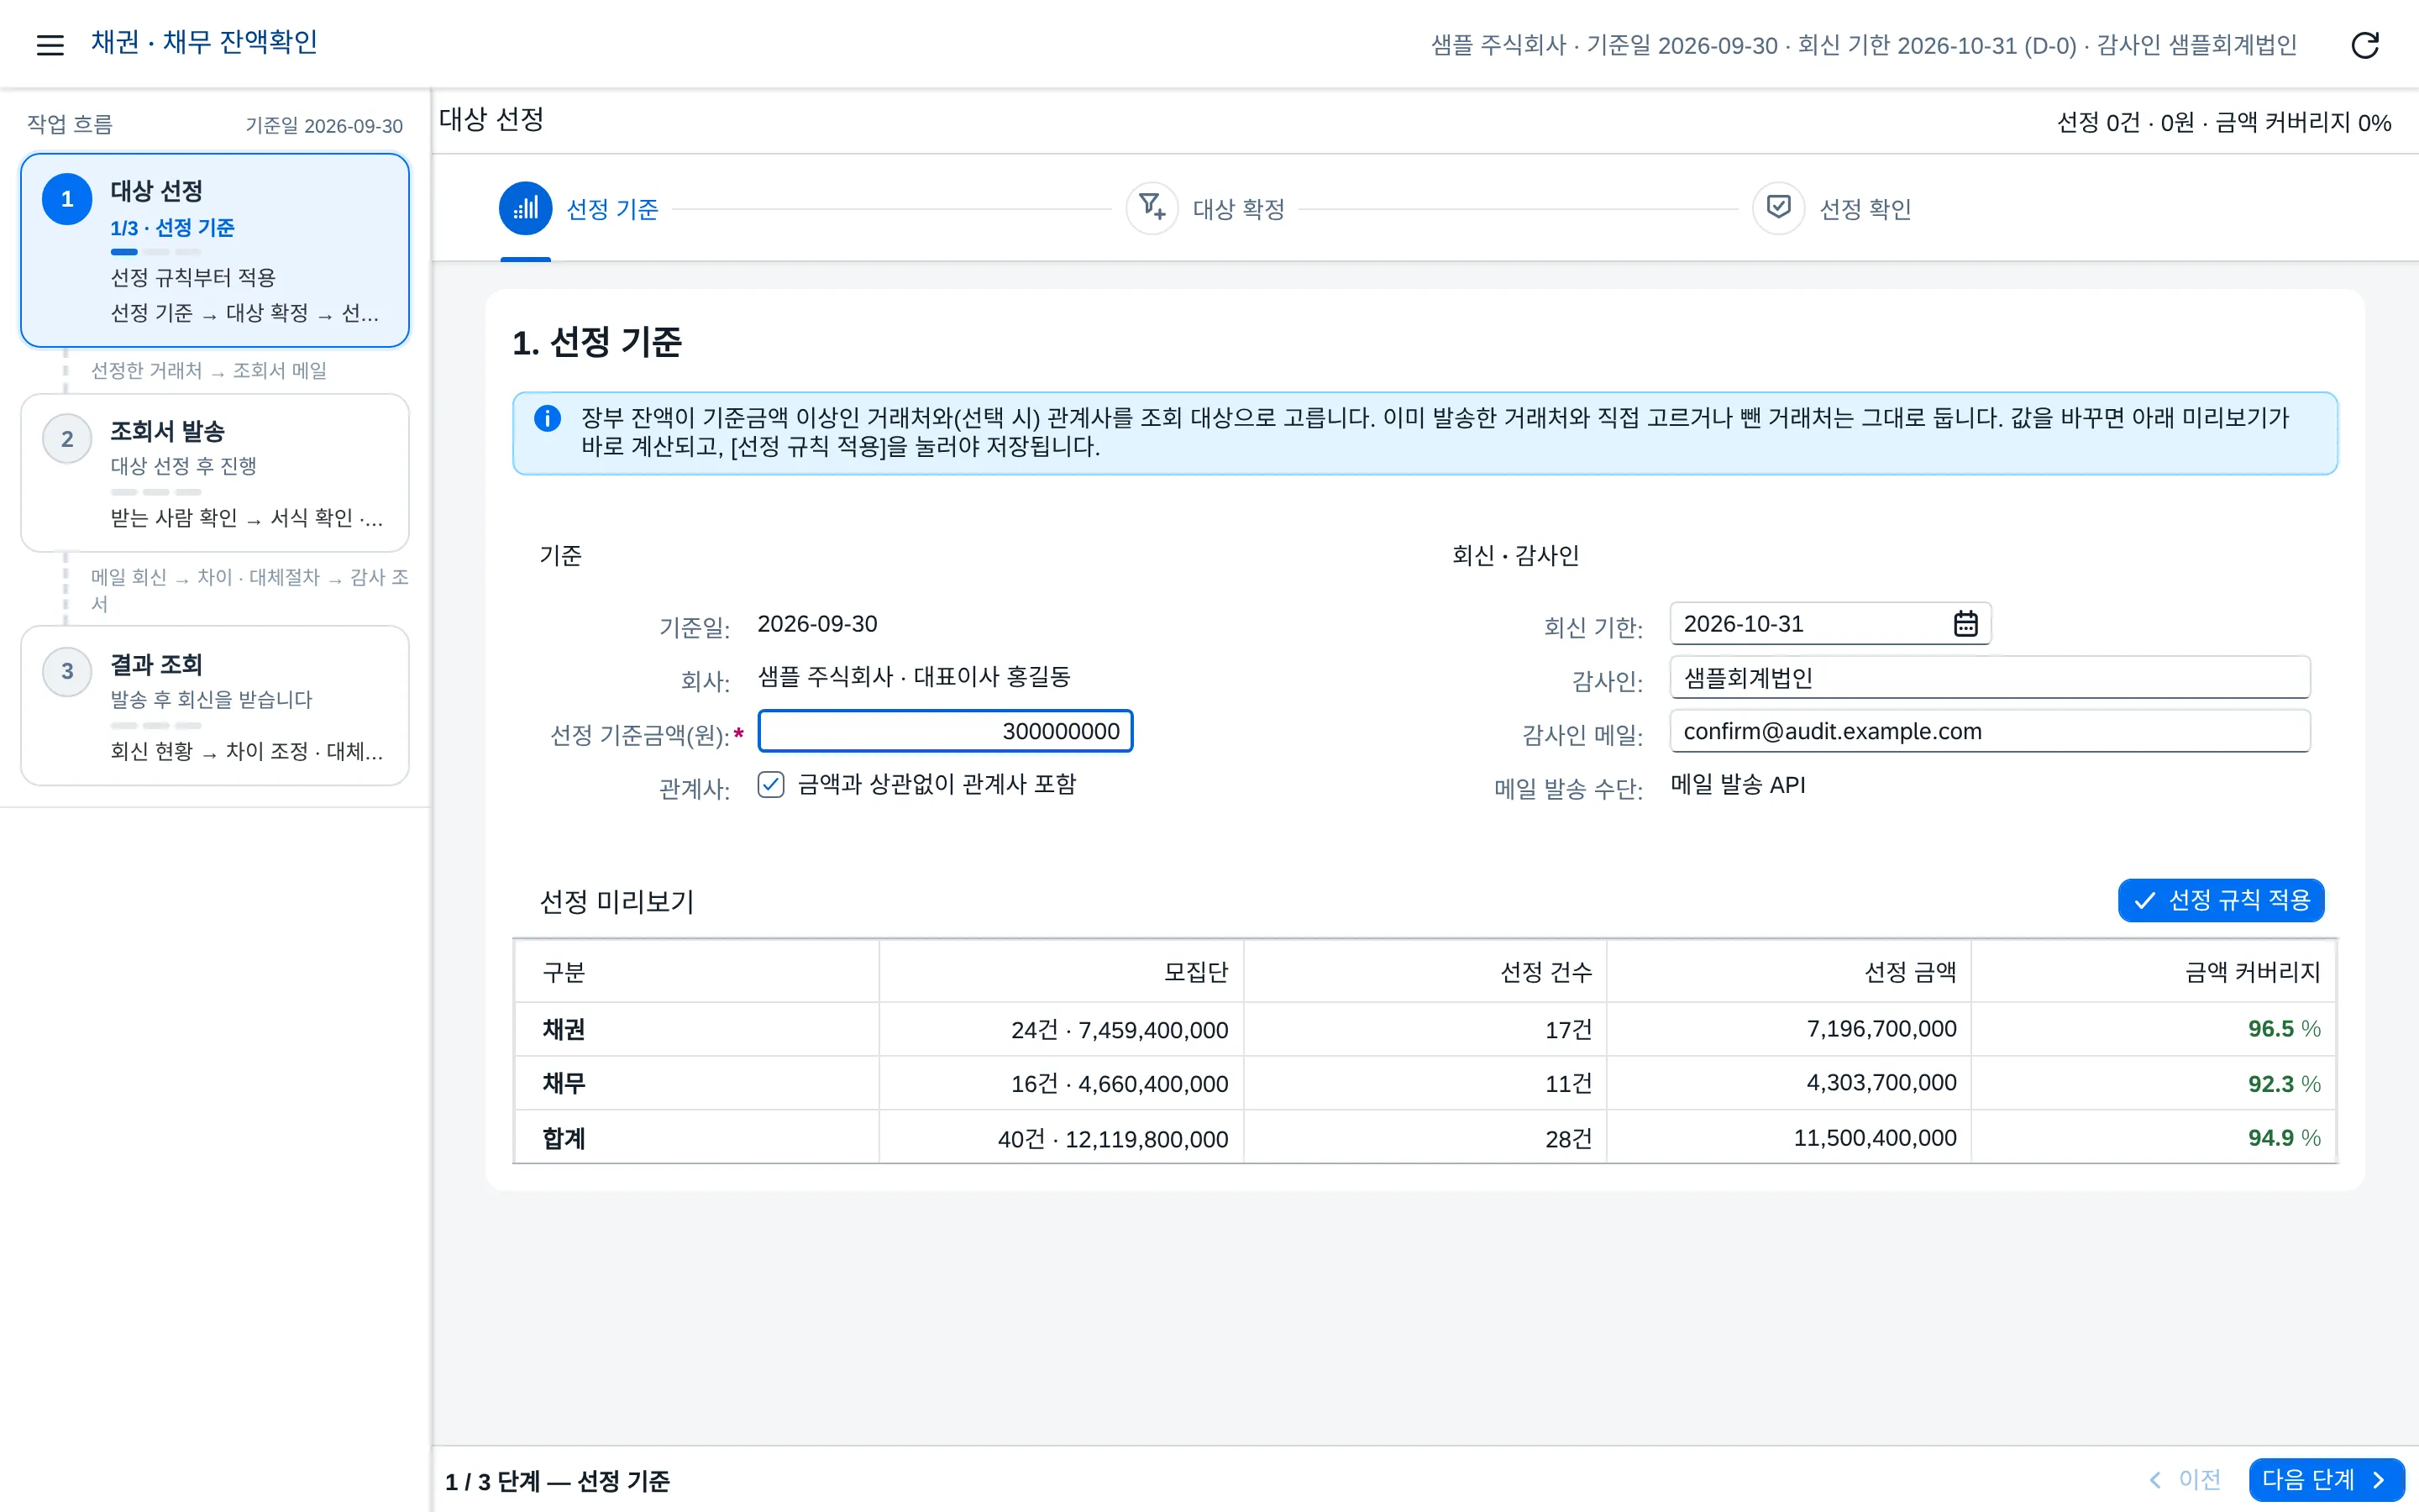This screenshot has width=2419, height=1512.
Task: Click step number 3 circle in sidebar
Action: (67, 671)
